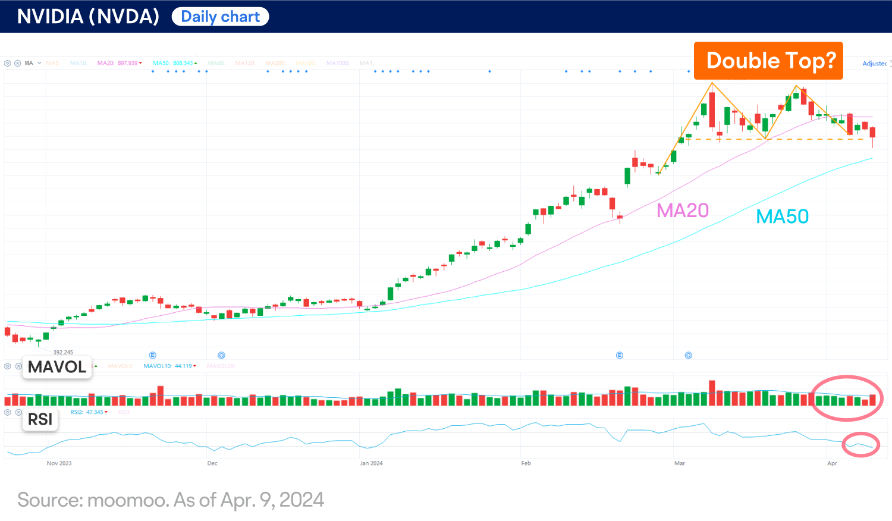892x521 pixels.
Task: Remove the RSI indicator via X icon
Action: point(18,412)
